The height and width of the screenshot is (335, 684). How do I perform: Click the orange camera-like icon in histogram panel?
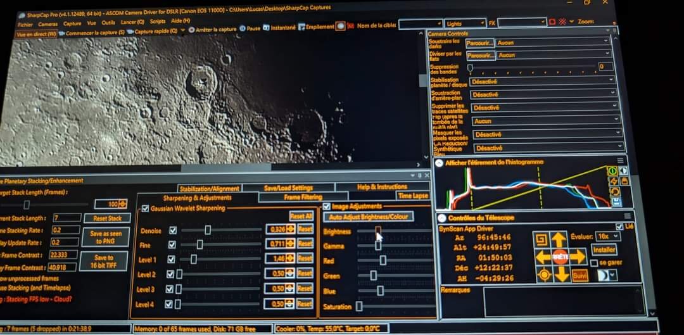coord(624,181)
